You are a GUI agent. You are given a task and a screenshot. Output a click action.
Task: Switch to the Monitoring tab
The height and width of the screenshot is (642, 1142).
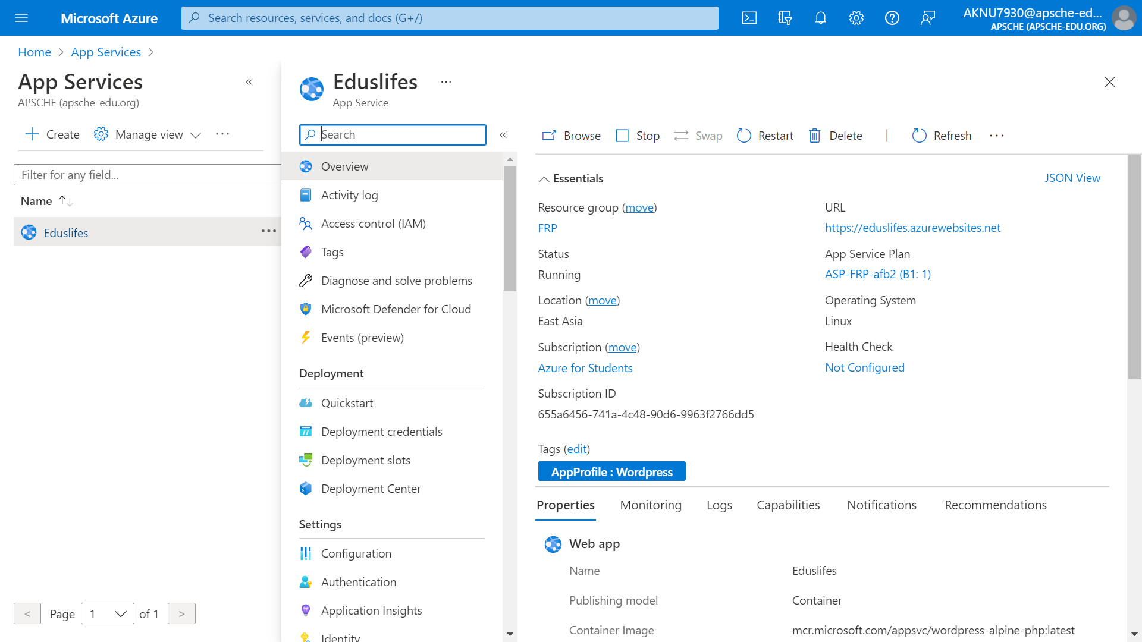pyautogui.click(x=651, y=505)
